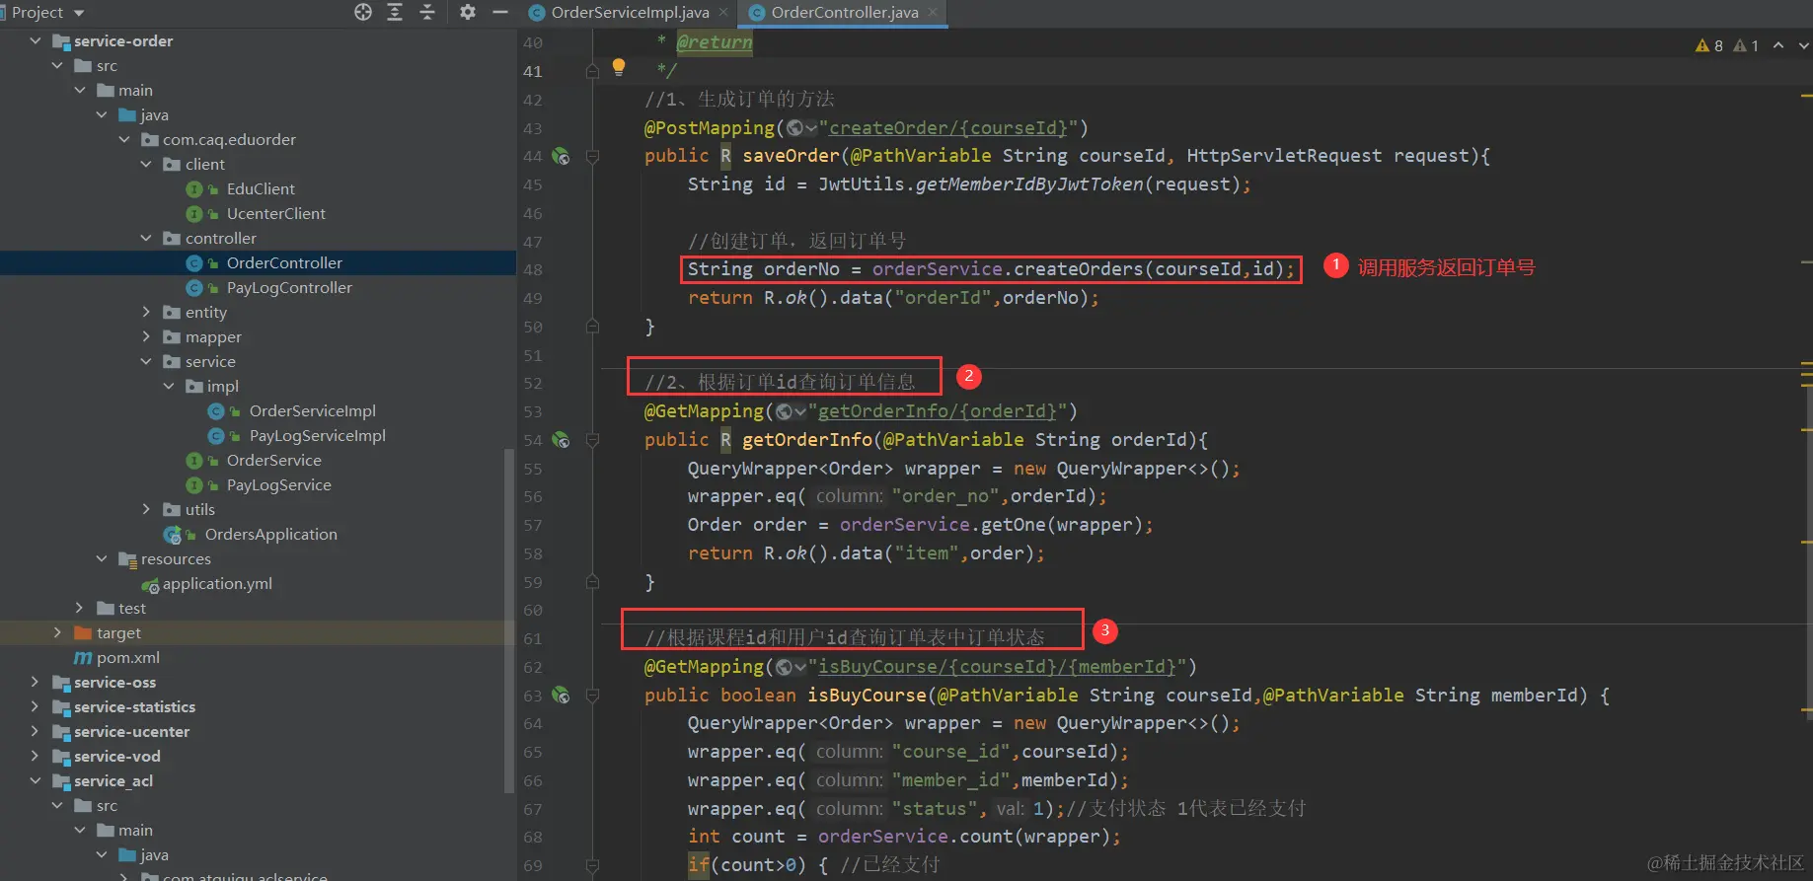Select OrderController in project tree
This screenshot has height=881, width=1813.
tap(284, 262)
